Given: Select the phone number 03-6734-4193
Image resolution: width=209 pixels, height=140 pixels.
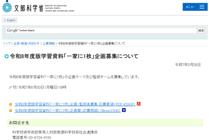Looking at the screenshot, I should [x=40, y=138].
